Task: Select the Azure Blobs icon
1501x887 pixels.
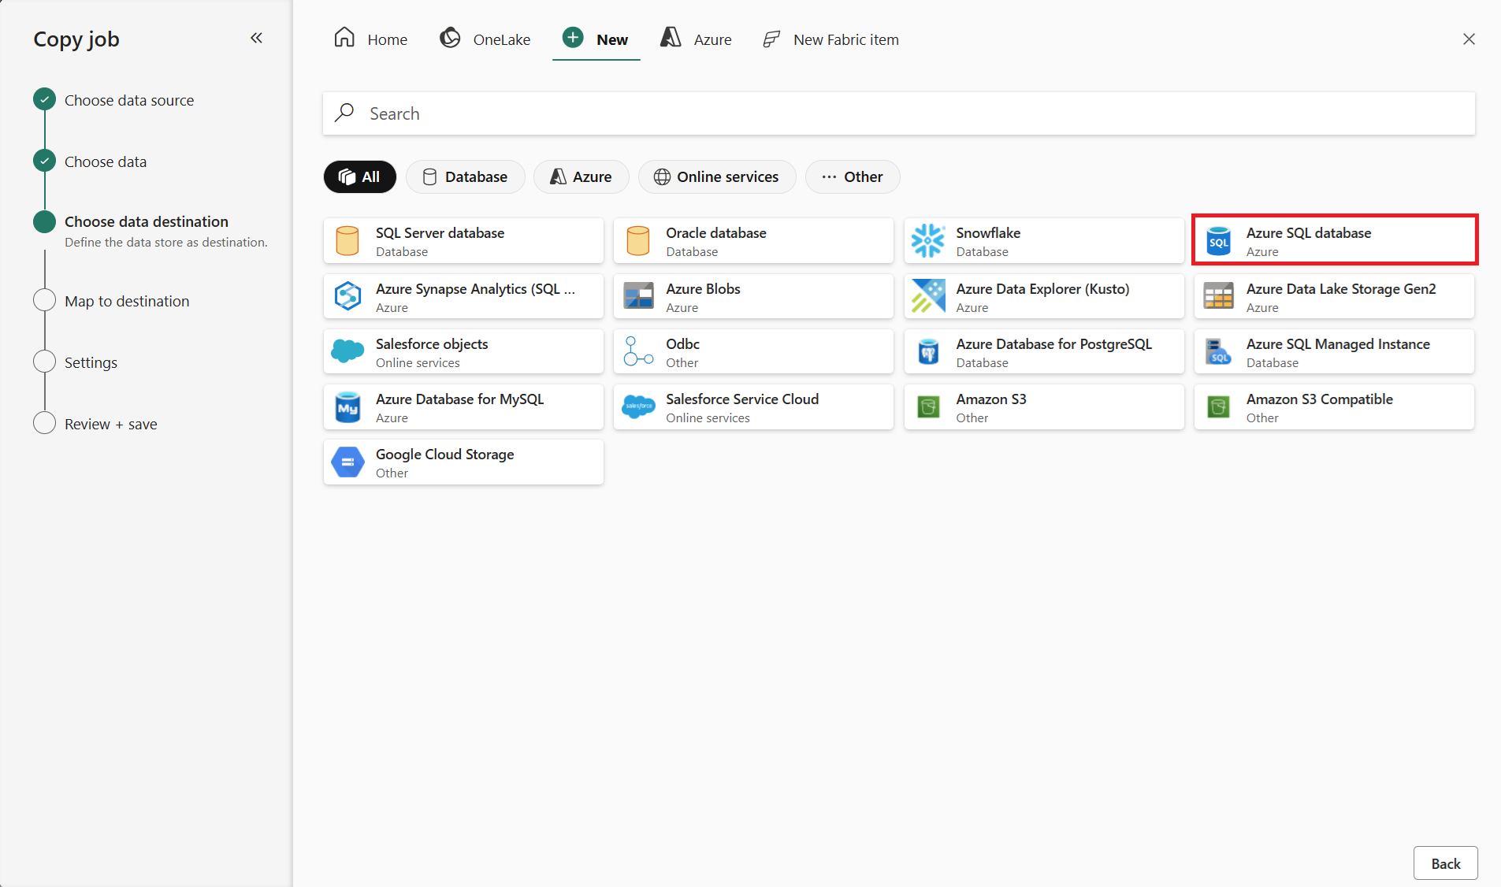Action: pyautogui.click(x=638, y=296)
